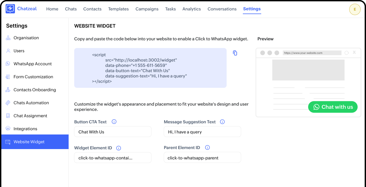This screenshot has width=366, height=187.
Task: Click the Preview label
Action: pos(265,39)
